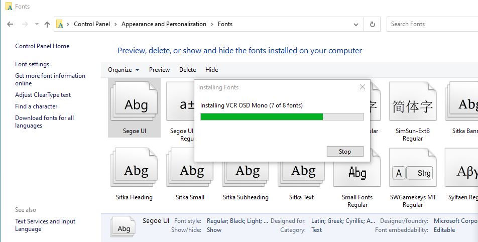The height and width of the screenshot is (242, 478).
Task: Click Download fonts for all languages
Action: (x=44, y=122)
